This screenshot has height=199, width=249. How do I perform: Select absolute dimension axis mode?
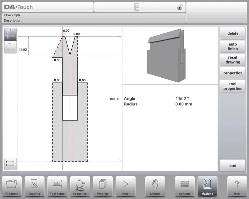pyautogui.click(x=10, y=34)
